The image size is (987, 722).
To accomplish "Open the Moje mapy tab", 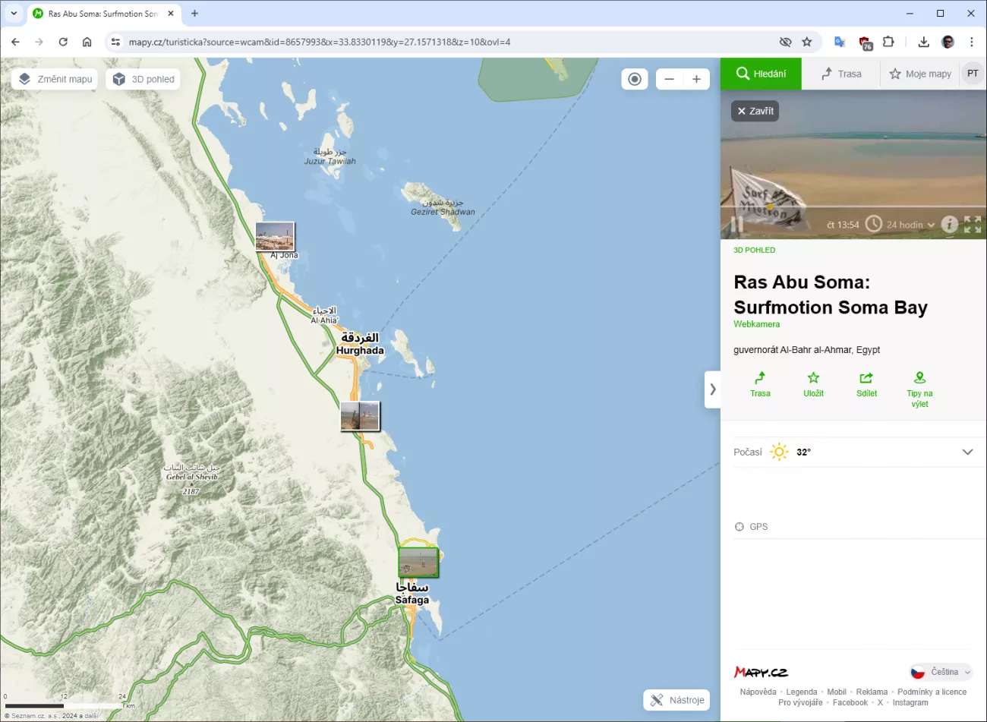I will coord(920,74).
